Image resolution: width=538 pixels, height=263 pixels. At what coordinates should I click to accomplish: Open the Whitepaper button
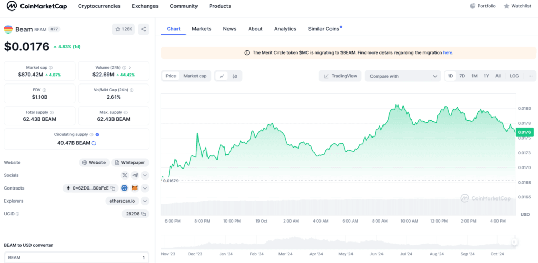[x=130, y=163]
